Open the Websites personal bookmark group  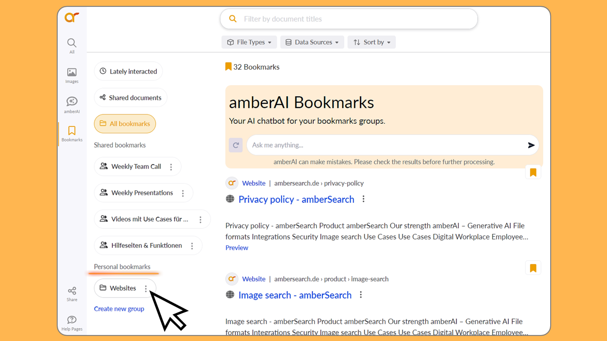coord(123,288)
